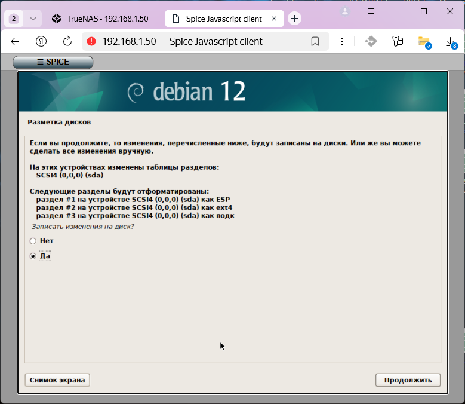
Task: Click the Продолжить button
Action: 408,380
